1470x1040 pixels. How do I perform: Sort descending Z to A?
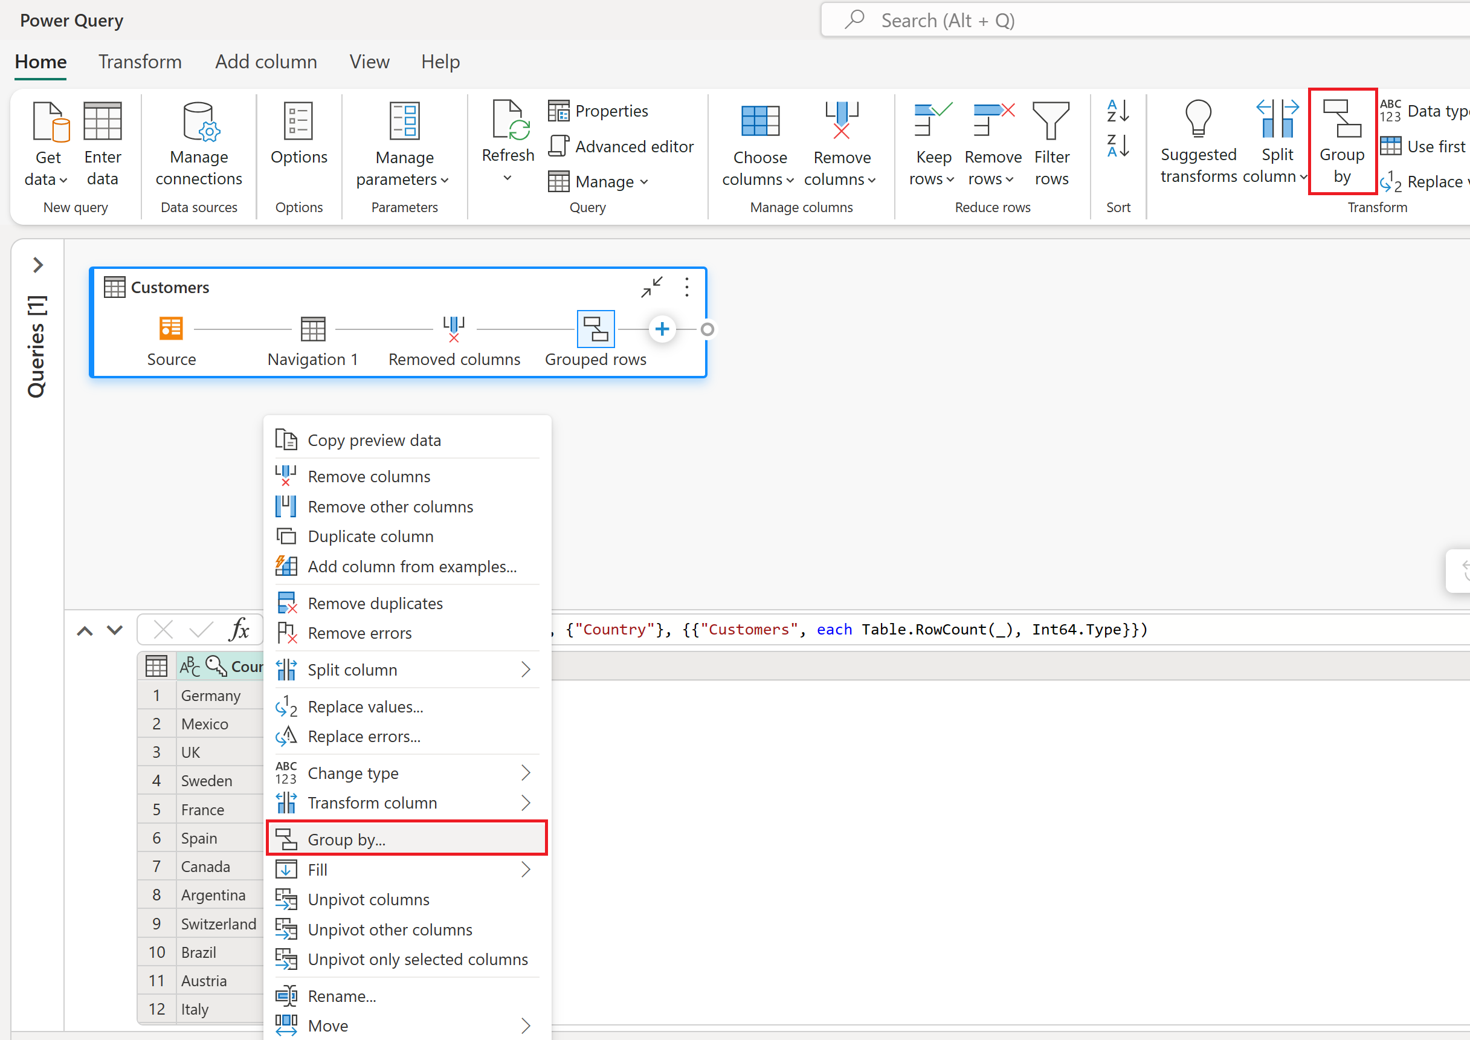pyautogui.click(x=1117, y=146)
